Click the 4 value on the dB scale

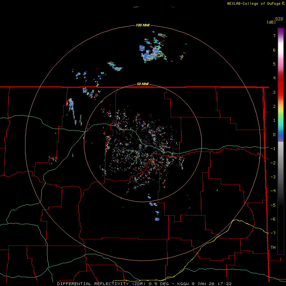tap(274, 78)
